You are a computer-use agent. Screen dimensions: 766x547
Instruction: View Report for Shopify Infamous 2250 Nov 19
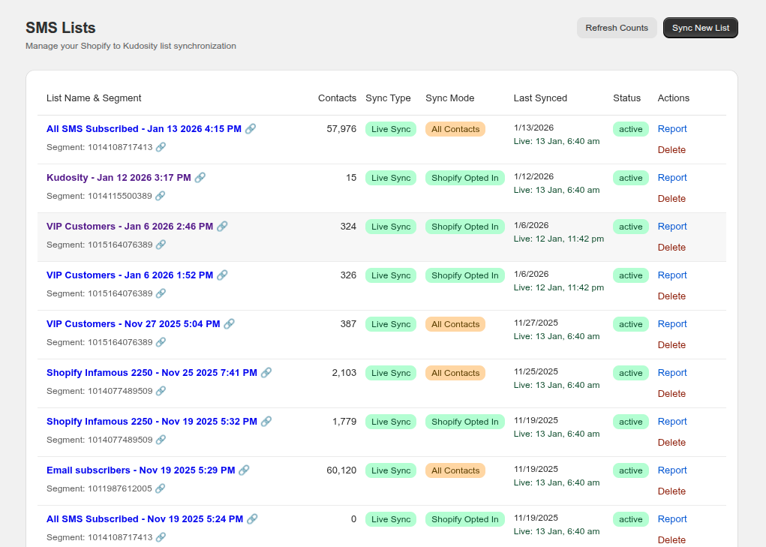tap(672, 422)
